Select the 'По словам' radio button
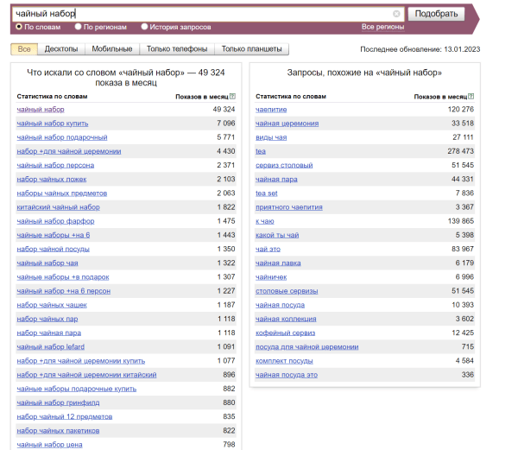This screenshot has width=518, height=450. coord(18,27)
